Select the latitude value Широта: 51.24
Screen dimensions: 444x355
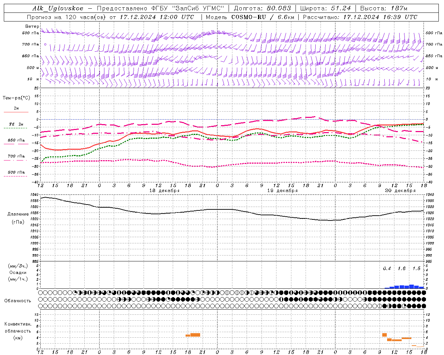[325, 8]
